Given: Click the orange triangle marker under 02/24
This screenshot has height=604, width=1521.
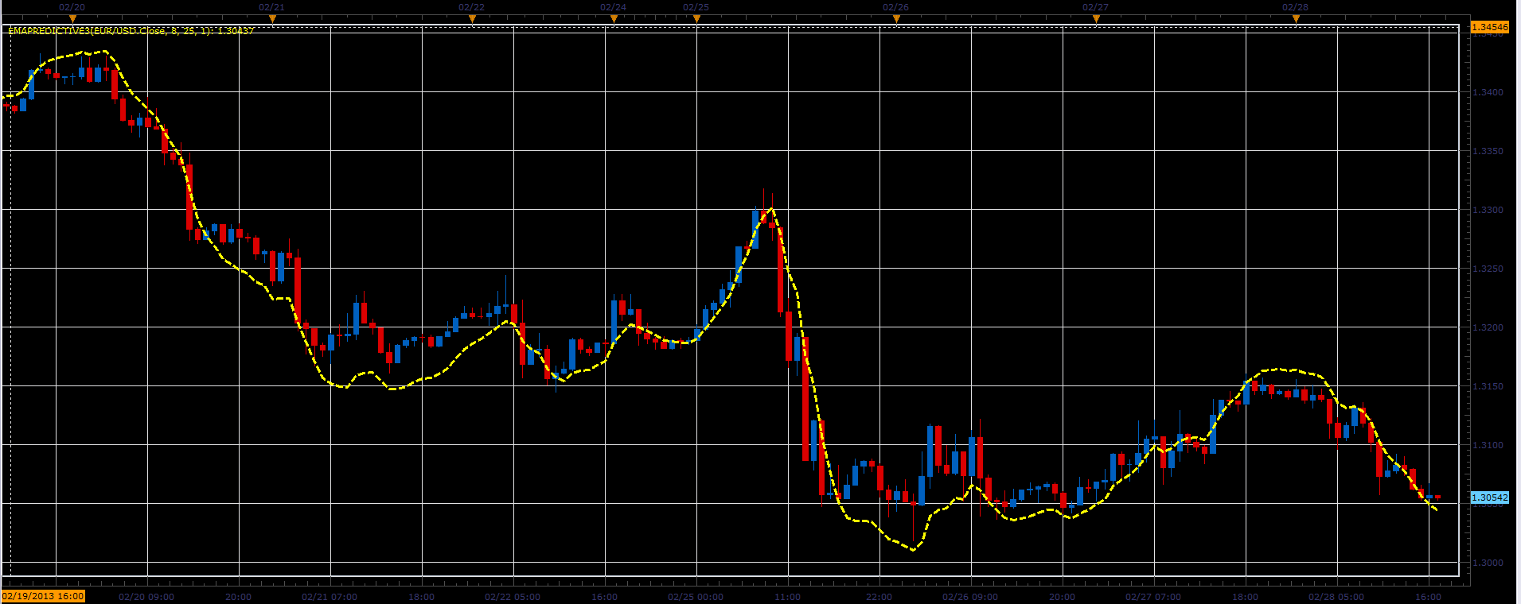Looking at the screenshot, I should click(x=614, y=17).
